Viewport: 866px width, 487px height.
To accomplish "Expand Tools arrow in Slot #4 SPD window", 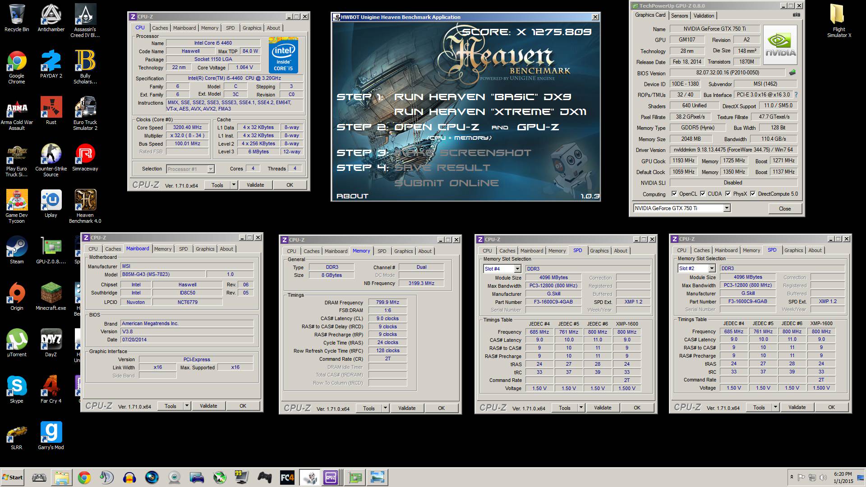I will click(x=581, y=408).
